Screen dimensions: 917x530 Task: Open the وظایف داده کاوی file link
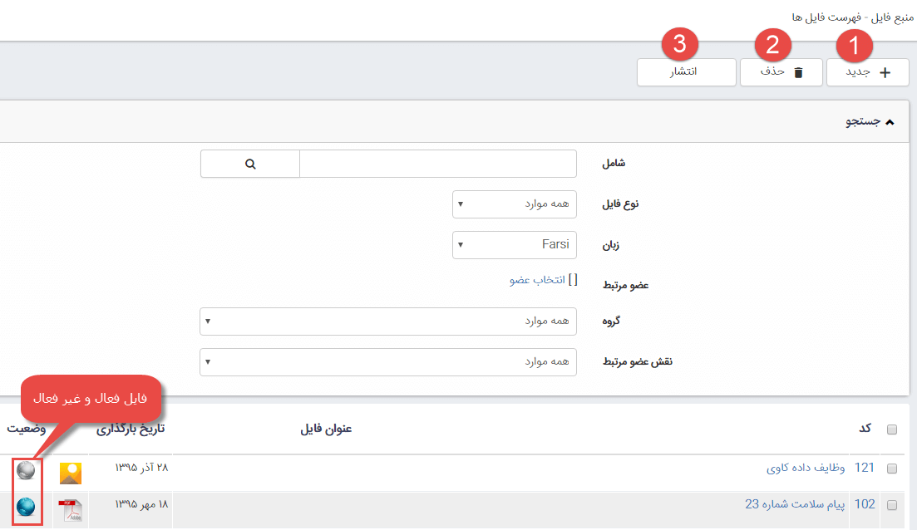pos(805,468)
